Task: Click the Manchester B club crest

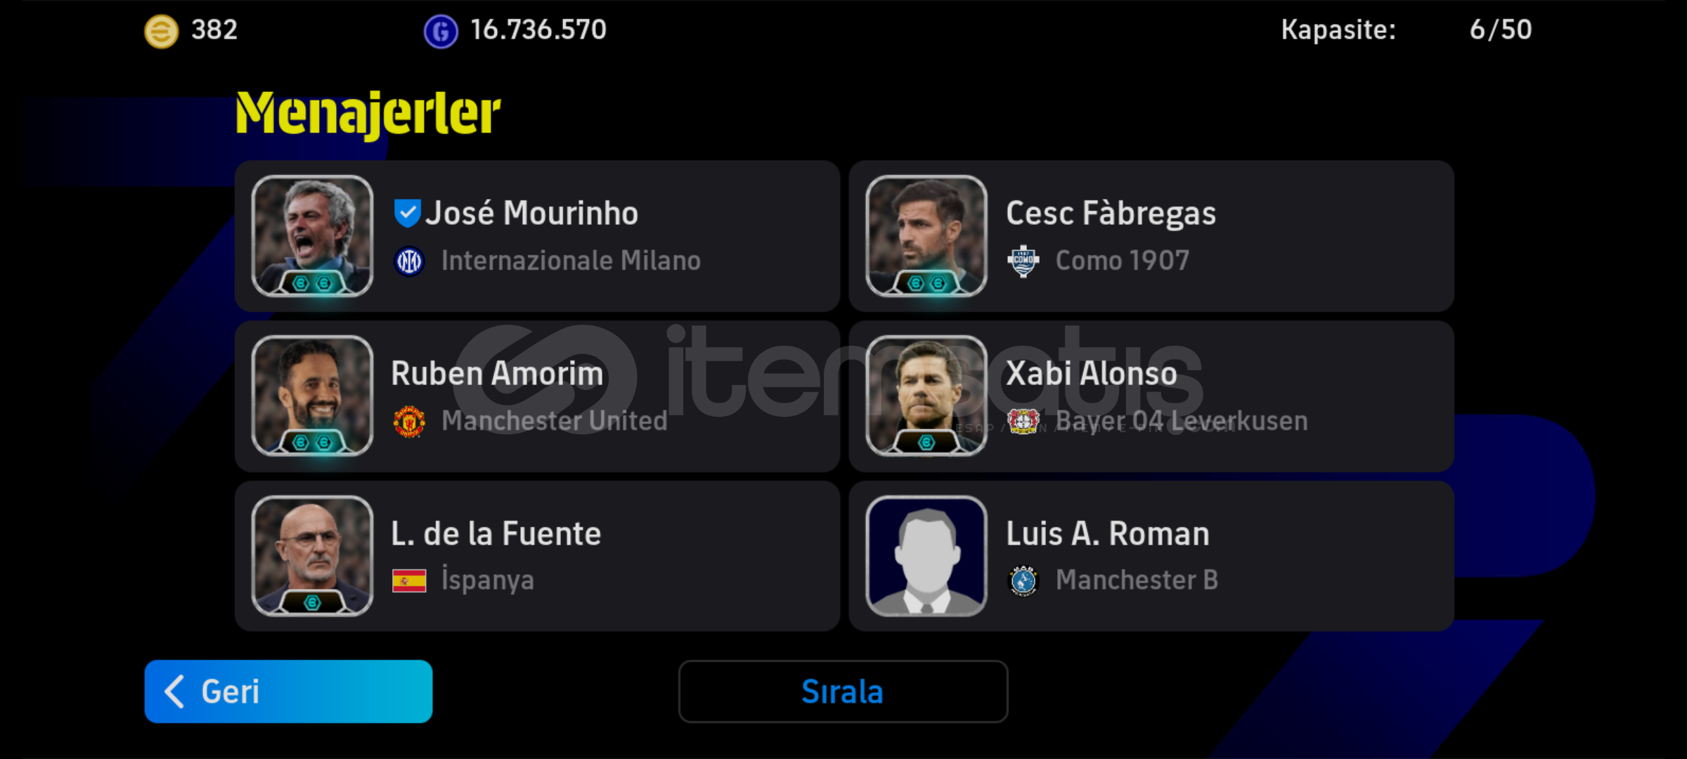Action: pos(1023,581)
